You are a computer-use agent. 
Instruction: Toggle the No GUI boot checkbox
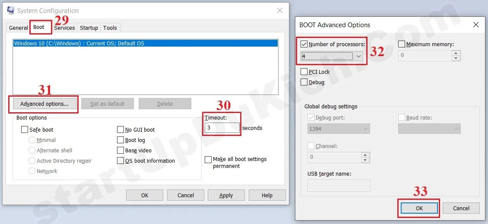[120, 129]
